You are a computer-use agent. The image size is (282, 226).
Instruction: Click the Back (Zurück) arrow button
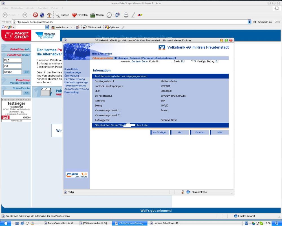5,15
